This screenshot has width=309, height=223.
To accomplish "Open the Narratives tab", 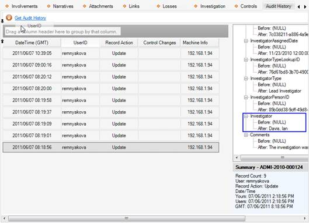I will (60, 6).
